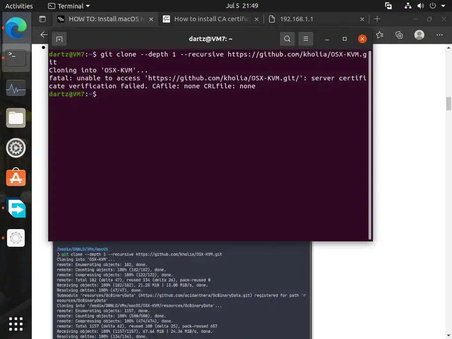This screenshot has width=452, height=339.
Task: Click the 'fatal: unable to access' error line
Action: point(207,82)
